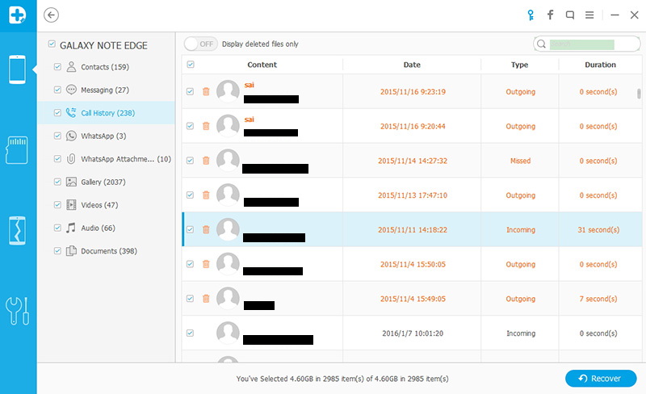Click the trash icon for 14:18:22 incoming call
The height and width of the screenshot is (394, 646).
pyautogui.click(x=206, y=229)
